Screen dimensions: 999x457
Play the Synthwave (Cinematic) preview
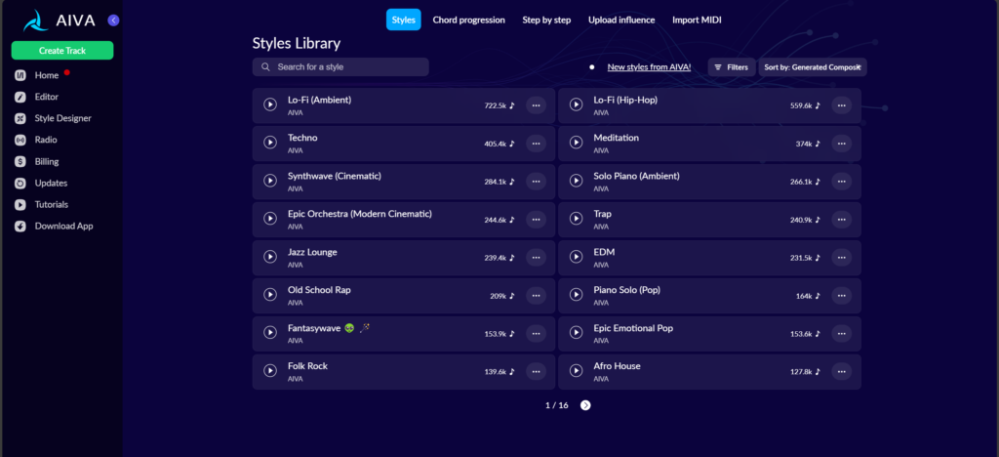(270, 181)
